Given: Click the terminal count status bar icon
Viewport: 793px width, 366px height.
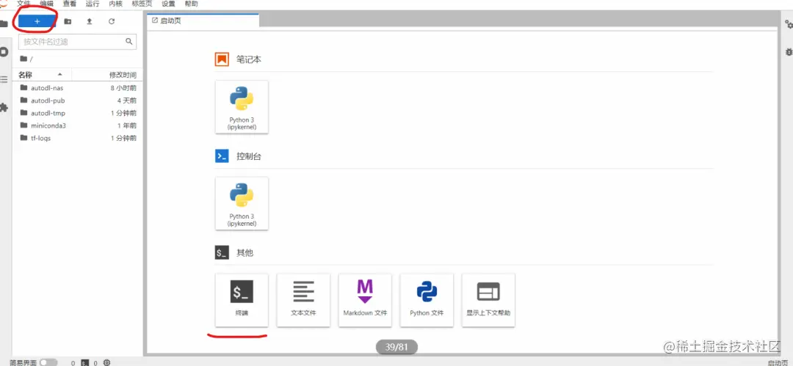Looking at the screenshot, I should (x=85, y=362).
